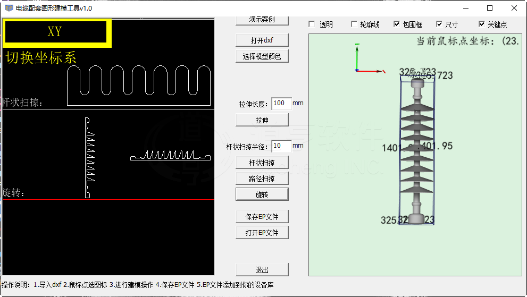Viewport: 527px width, 297px height.
Task: Focus the 杆状扫掠半径 radius field
Action: click(281, 146)
